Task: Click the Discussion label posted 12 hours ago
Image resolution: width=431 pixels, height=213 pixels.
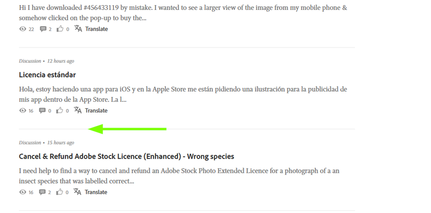Action: pos(30,61)
